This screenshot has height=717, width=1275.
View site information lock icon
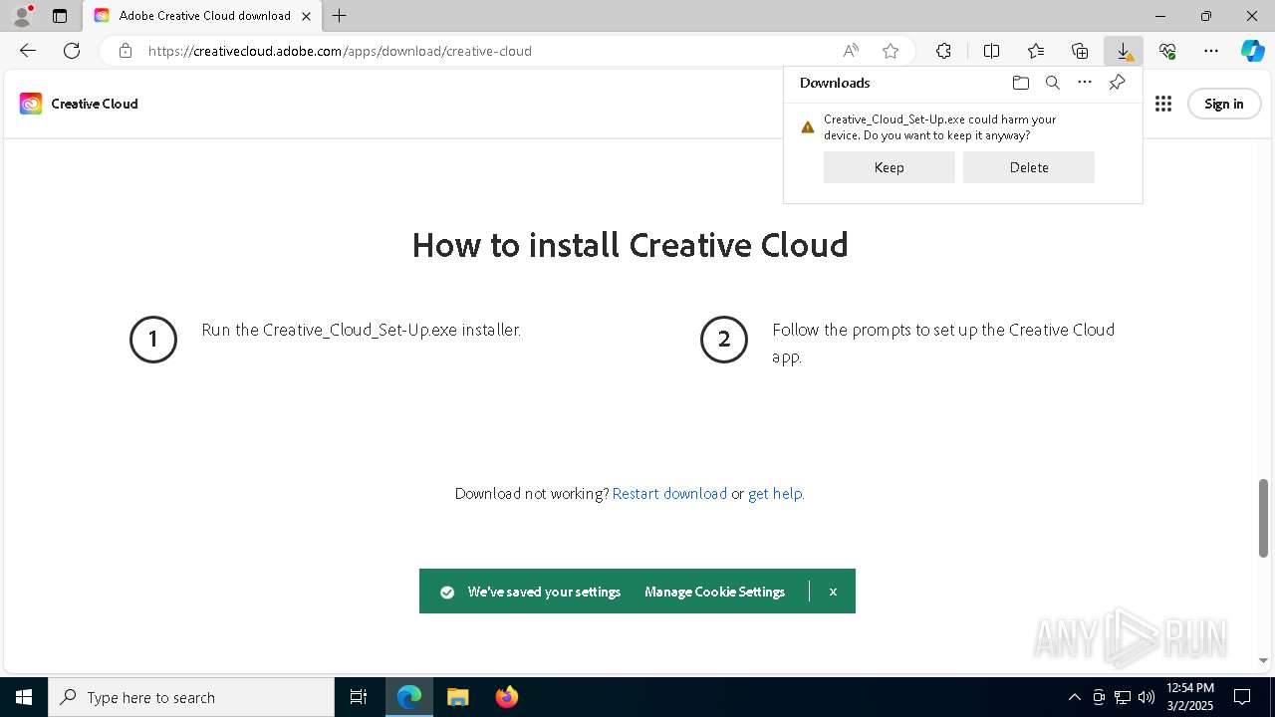click(125, 51)
